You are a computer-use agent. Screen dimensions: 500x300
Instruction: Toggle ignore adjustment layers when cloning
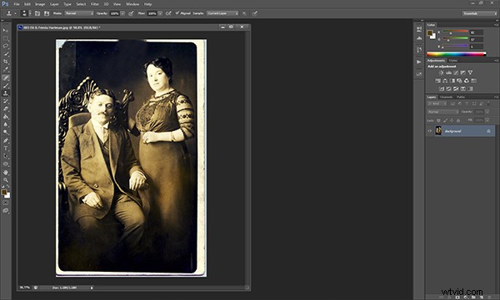244,13
